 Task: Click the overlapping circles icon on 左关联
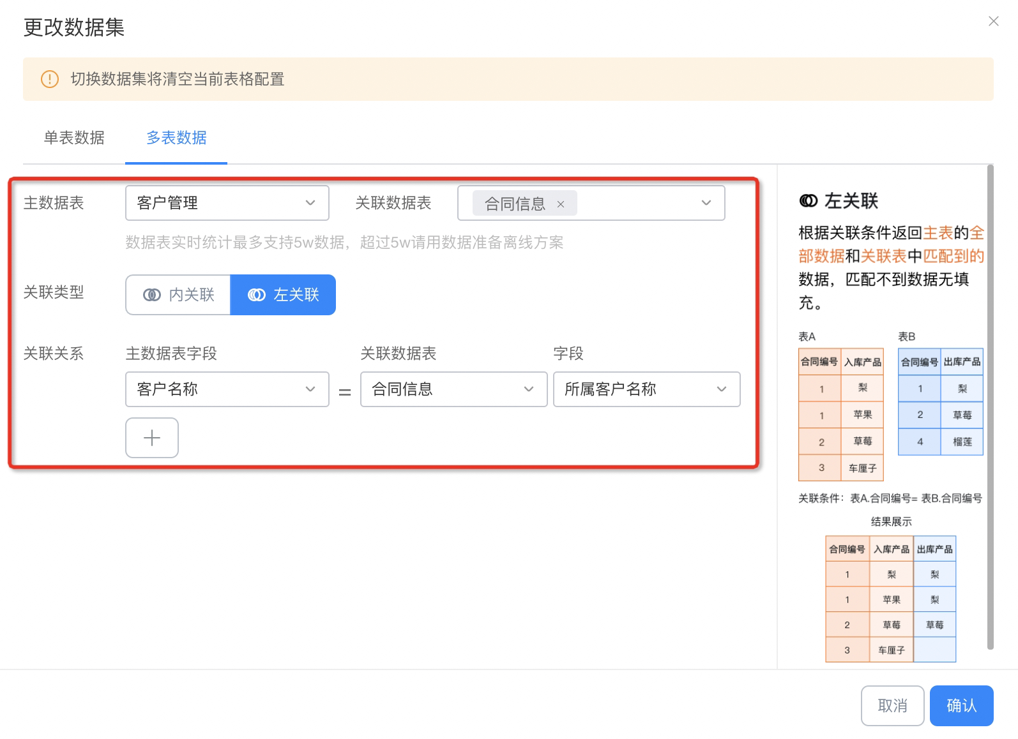pyautogui.click(x=257, y=295)
